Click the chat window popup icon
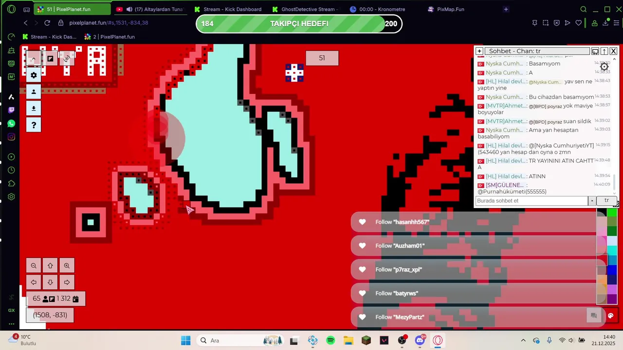This screenshot has height=350, width=623. click(x=595, y=51)
